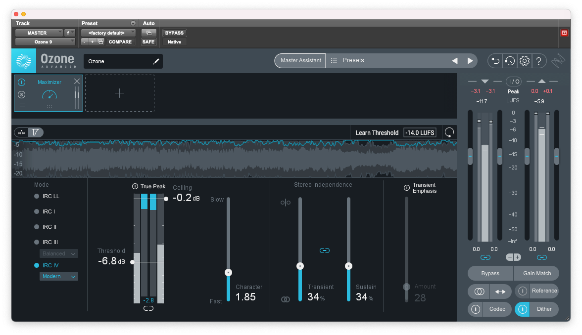Click the Transient Emphasis Amount slider handle
The width and height of the screenshot is (582, 335).
pos(406,287)
